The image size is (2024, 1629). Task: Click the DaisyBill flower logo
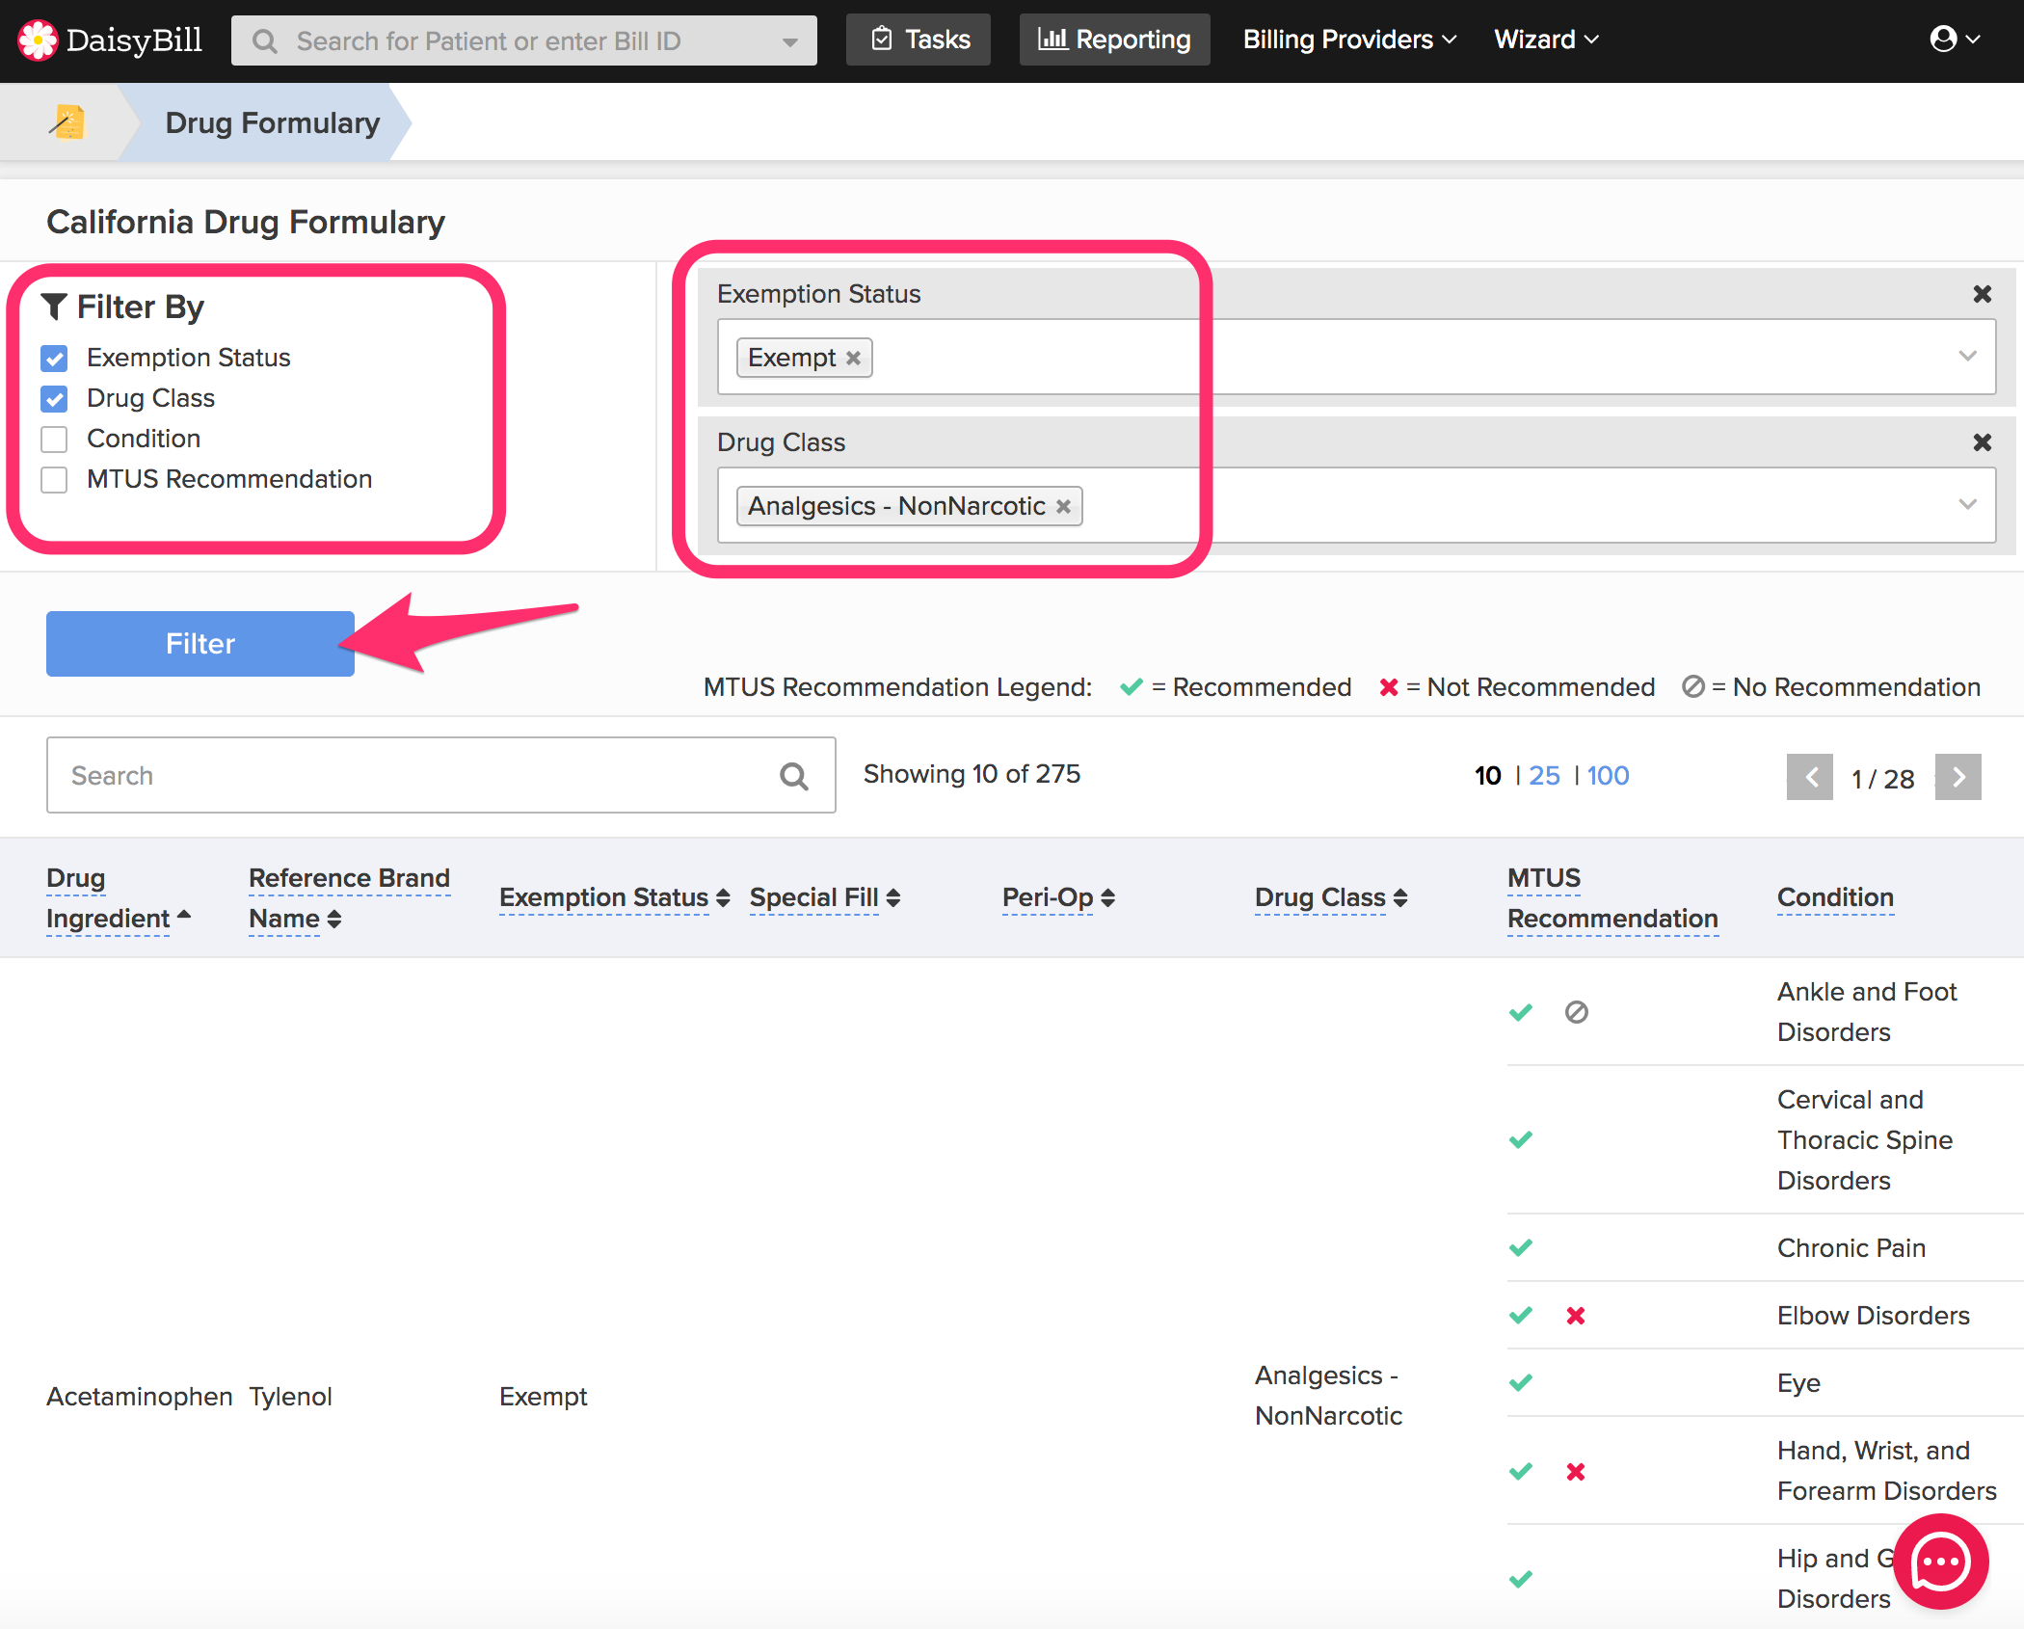(x=39, y=40)
